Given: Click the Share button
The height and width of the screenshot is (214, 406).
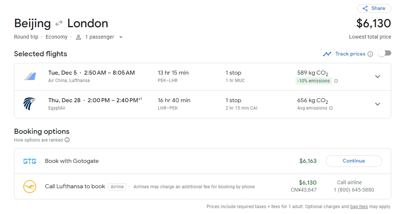Looking at the screenshot, I should [x=374, y=8].
